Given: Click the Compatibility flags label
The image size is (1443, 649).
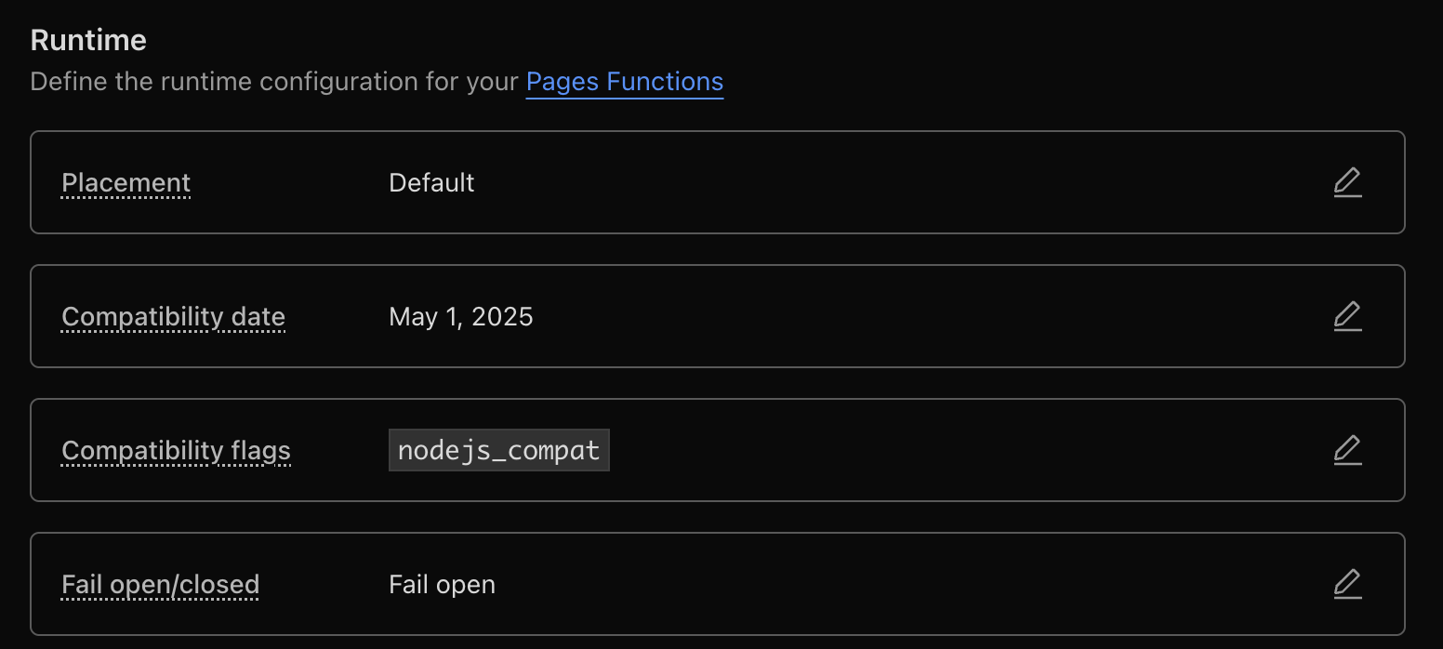Looking at the screenshot, I should pyautogui.click(x=176, y=450).
